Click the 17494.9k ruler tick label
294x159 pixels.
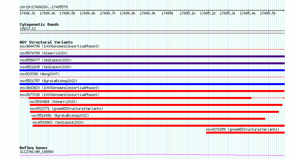click(148, 13)
